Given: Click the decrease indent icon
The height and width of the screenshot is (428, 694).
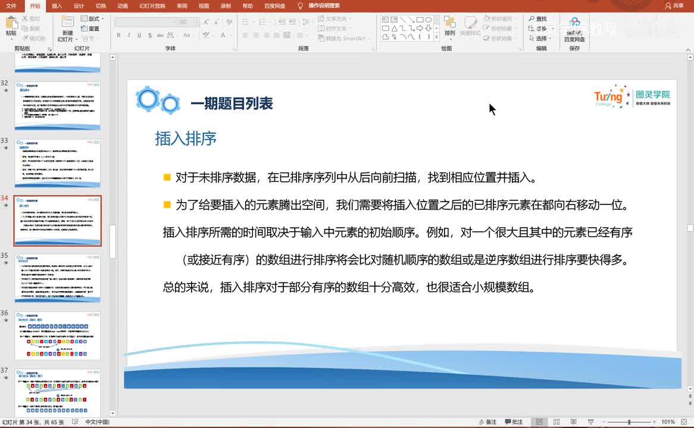Looking at the screenshot, I should coord(282,22).
